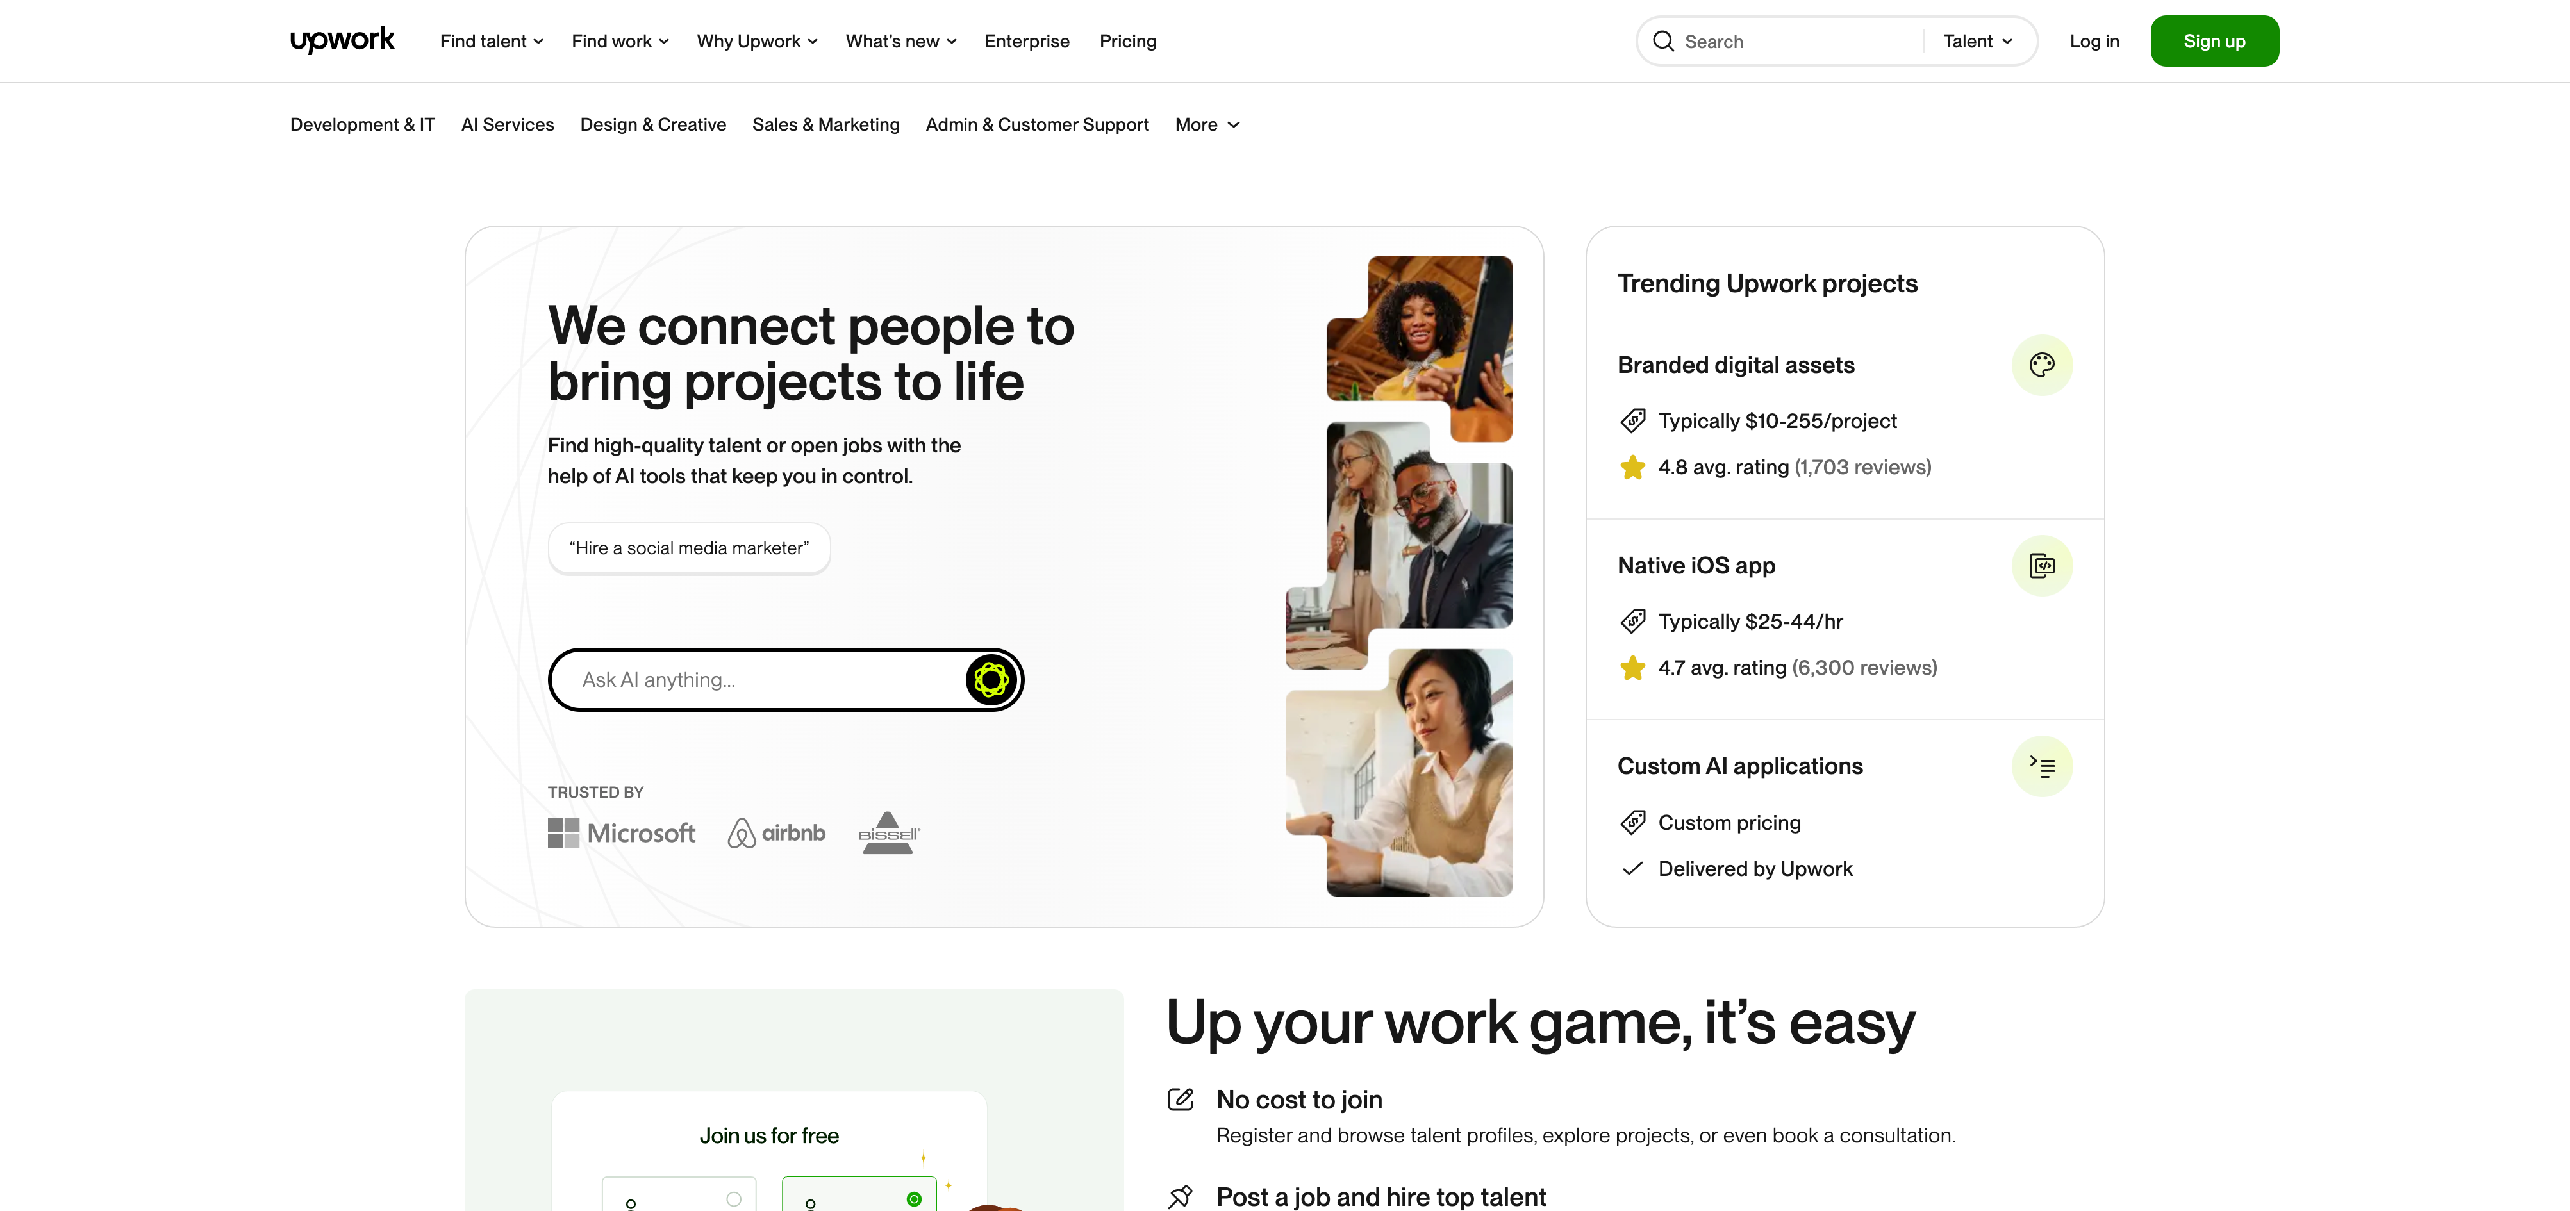Viewport: 2570px width, 1211px height.
Task: Click the "(6,300 reviews)" text
Action: tap(1864, 668)
